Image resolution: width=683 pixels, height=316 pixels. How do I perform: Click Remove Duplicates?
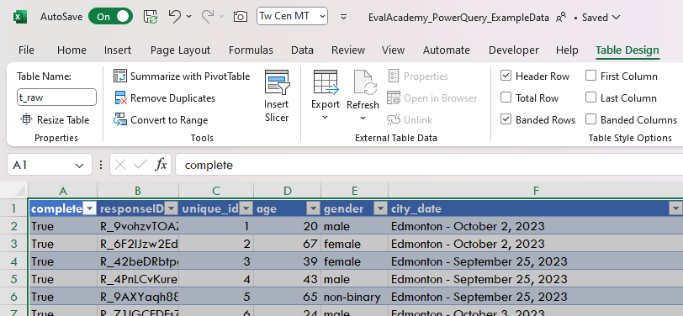click(164, 98)
